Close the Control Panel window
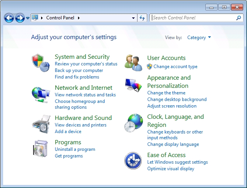 point(237,7)
